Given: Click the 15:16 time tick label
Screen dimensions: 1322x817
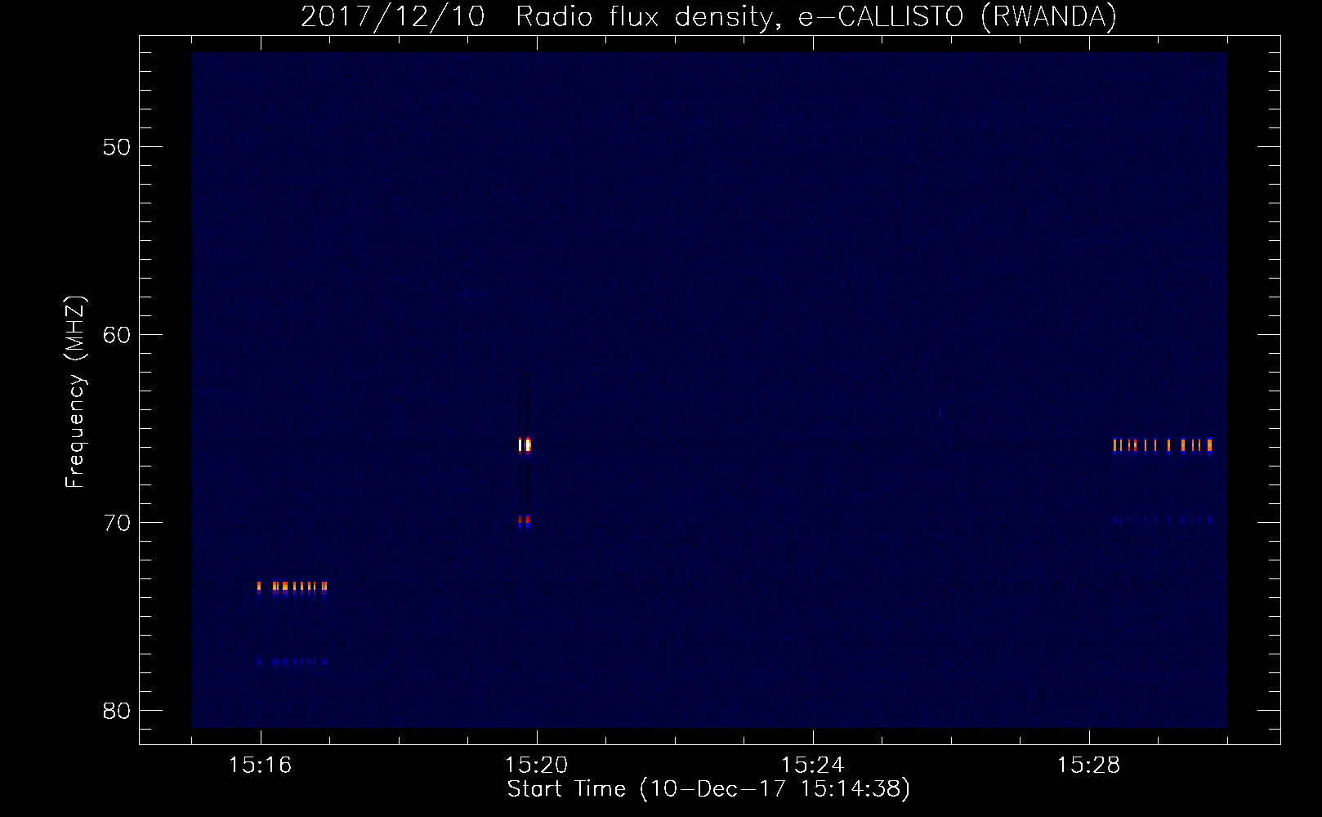Looking at the screenshot, I should coord(260,766).
